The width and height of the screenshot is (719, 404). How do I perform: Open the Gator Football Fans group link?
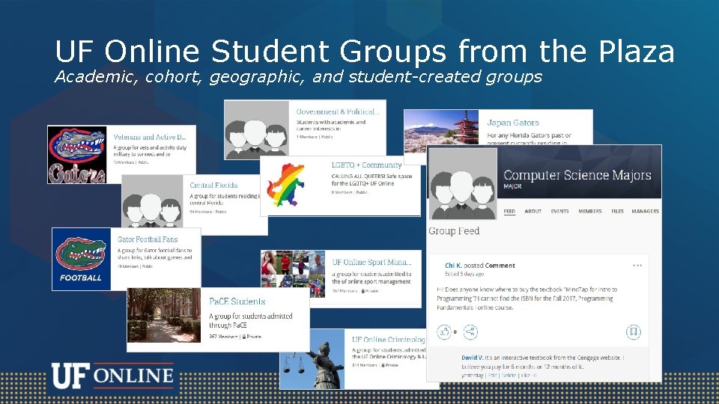click(148, 239)
